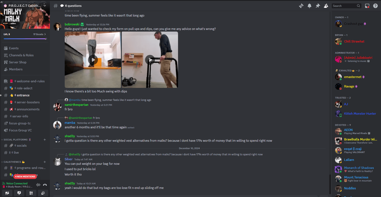Open activities launcher icon in voice panel

coord(31,193)
